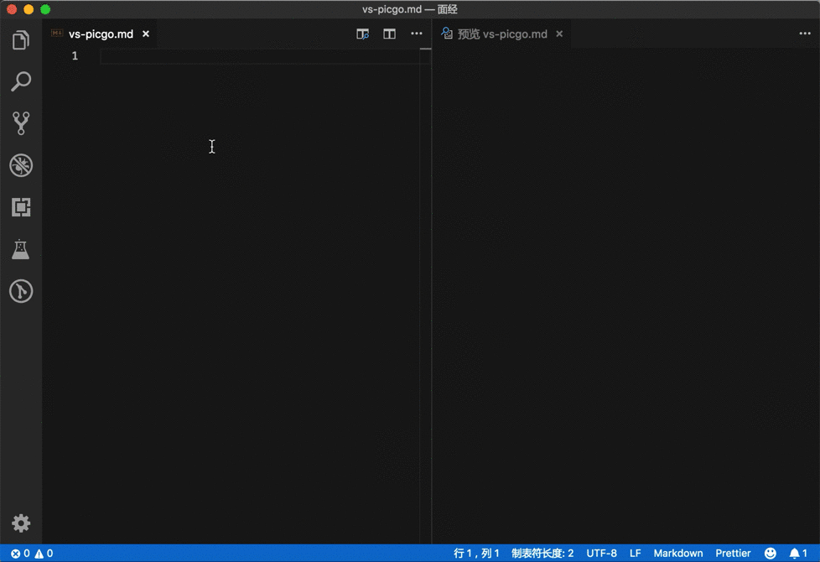Select the vs-picgo.md editor tab

(x=101, y=34)
